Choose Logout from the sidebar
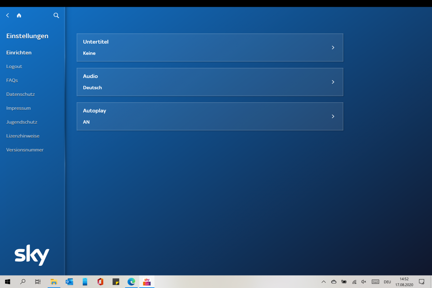 14,67
